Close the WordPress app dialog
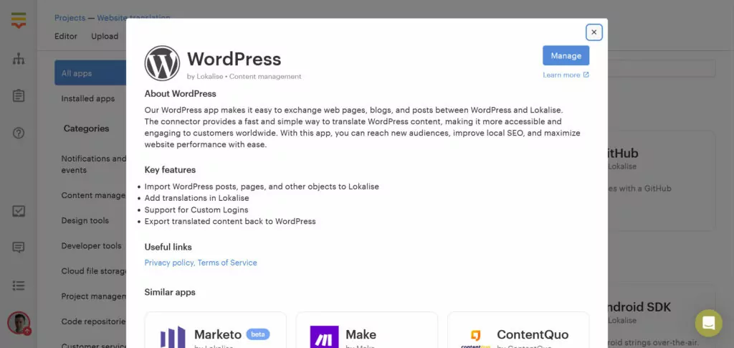 pos(594,32)
